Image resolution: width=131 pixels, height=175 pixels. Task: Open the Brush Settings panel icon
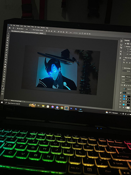pyautogui.click(x=121, y=45)
